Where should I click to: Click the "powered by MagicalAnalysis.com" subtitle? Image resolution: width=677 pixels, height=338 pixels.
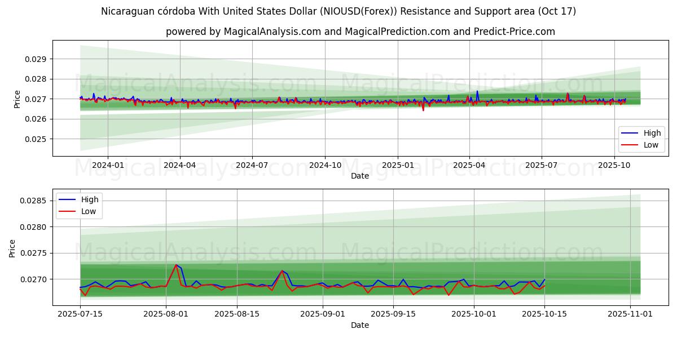360,32
